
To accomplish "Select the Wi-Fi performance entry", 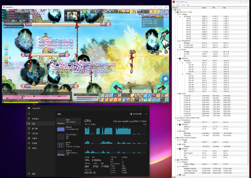I will [x=68, y=144].
